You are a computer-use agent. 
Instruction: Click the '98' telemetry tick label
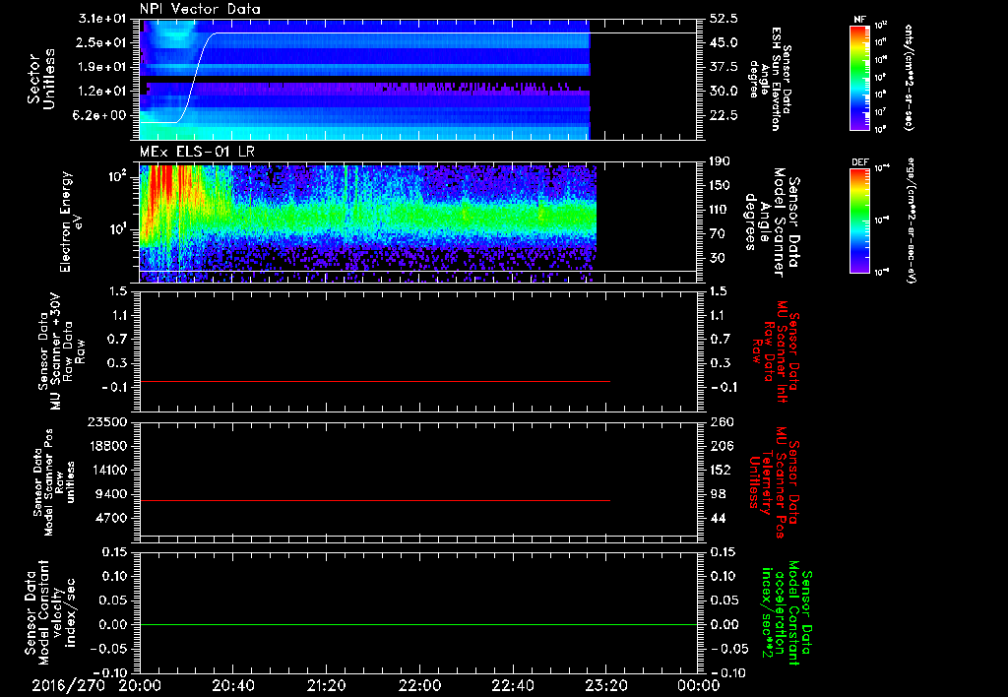click(x=718, y=494)
